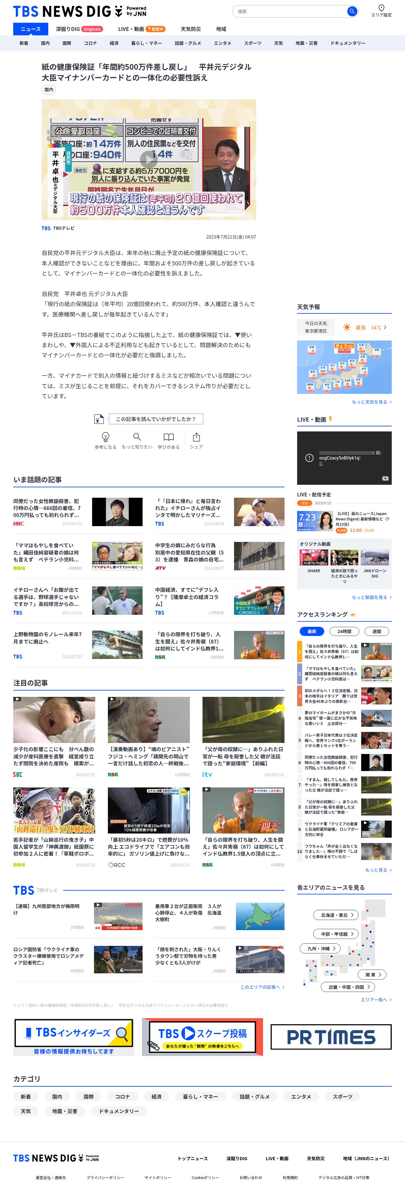The image size is (405, 1187).
Task: Open the 中部・甲信越 area button
Action: coord(335,934)
